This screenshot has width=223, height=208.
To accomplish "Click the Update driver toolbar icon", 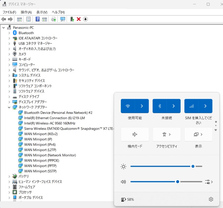I will 54,19.
